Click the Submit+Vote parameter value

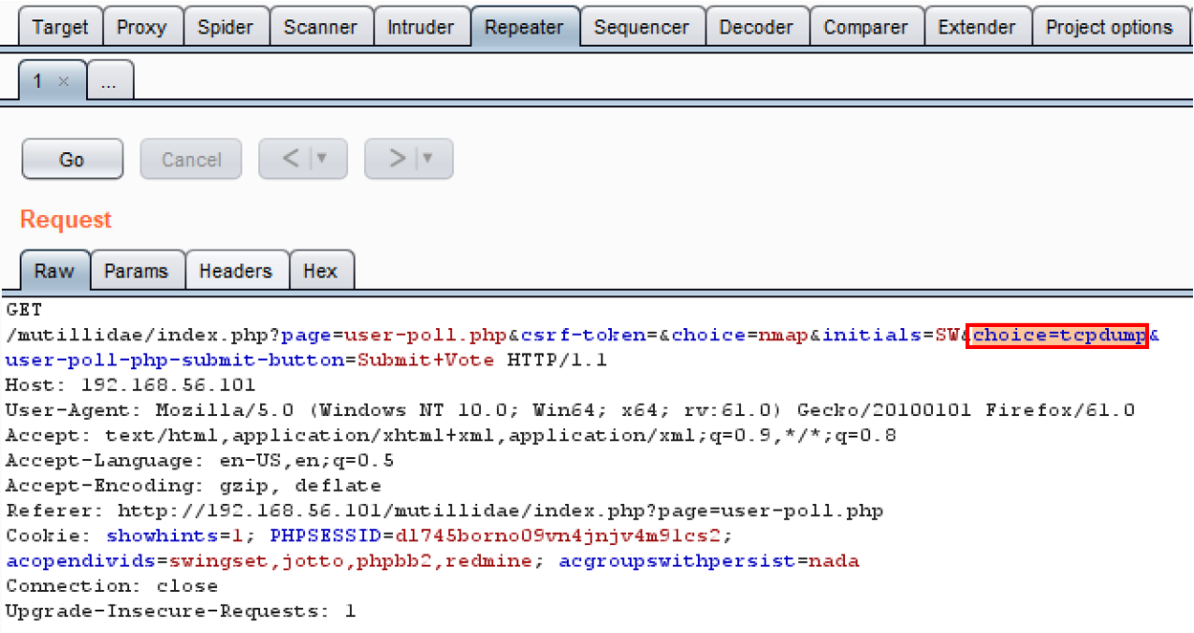pos(426,360)
